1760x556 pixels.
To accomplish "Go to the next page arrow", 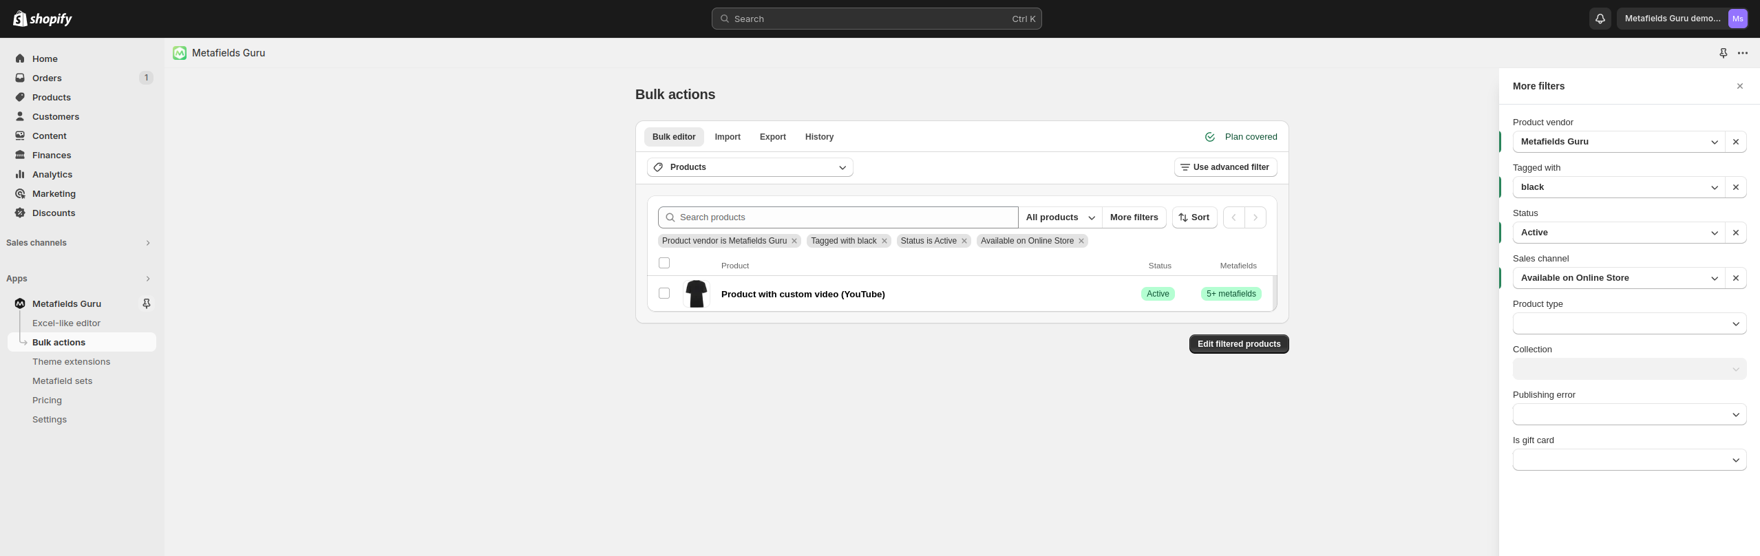I will 1255,217.
